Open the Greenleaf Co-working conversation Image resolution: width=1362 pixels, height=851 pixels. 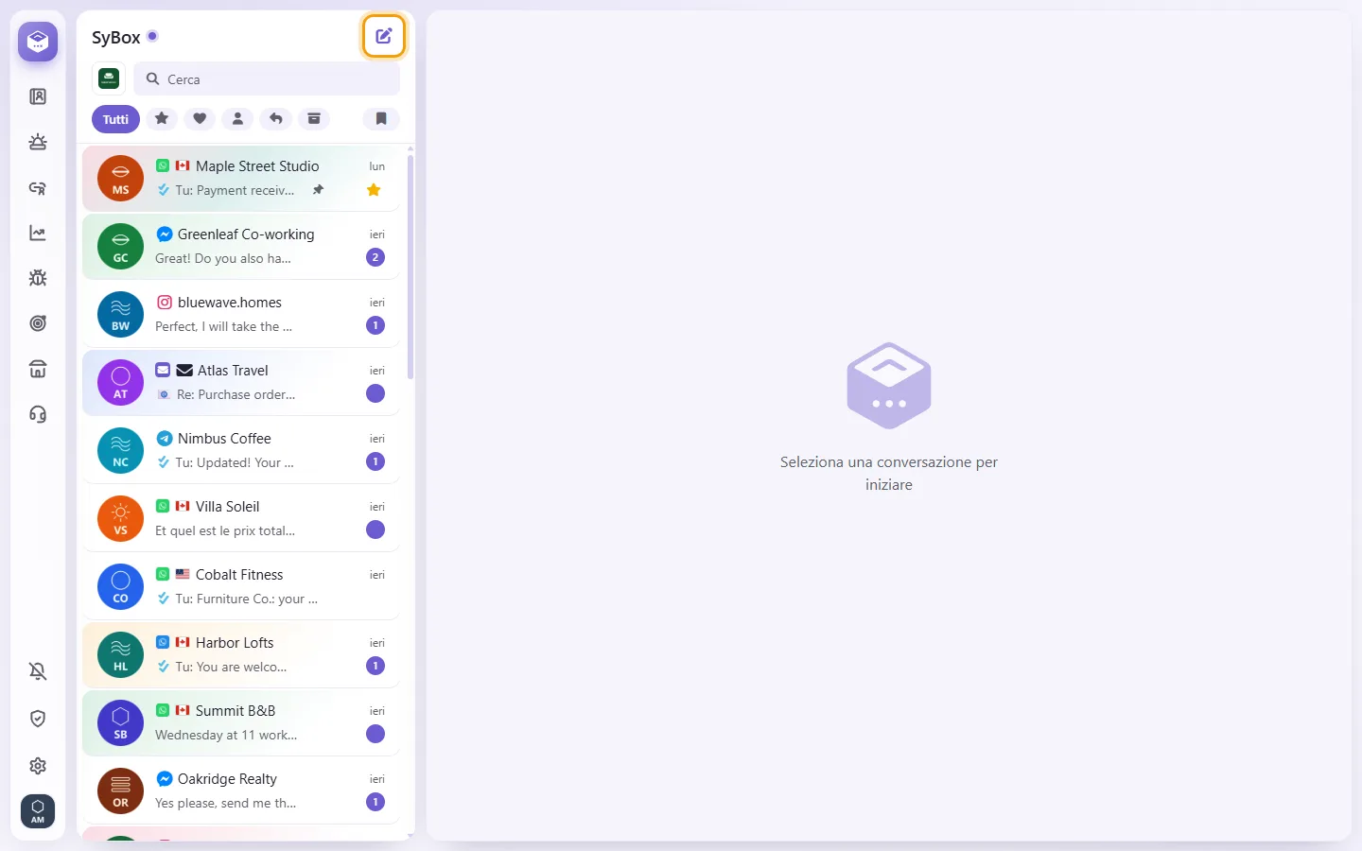pos(241,246)
